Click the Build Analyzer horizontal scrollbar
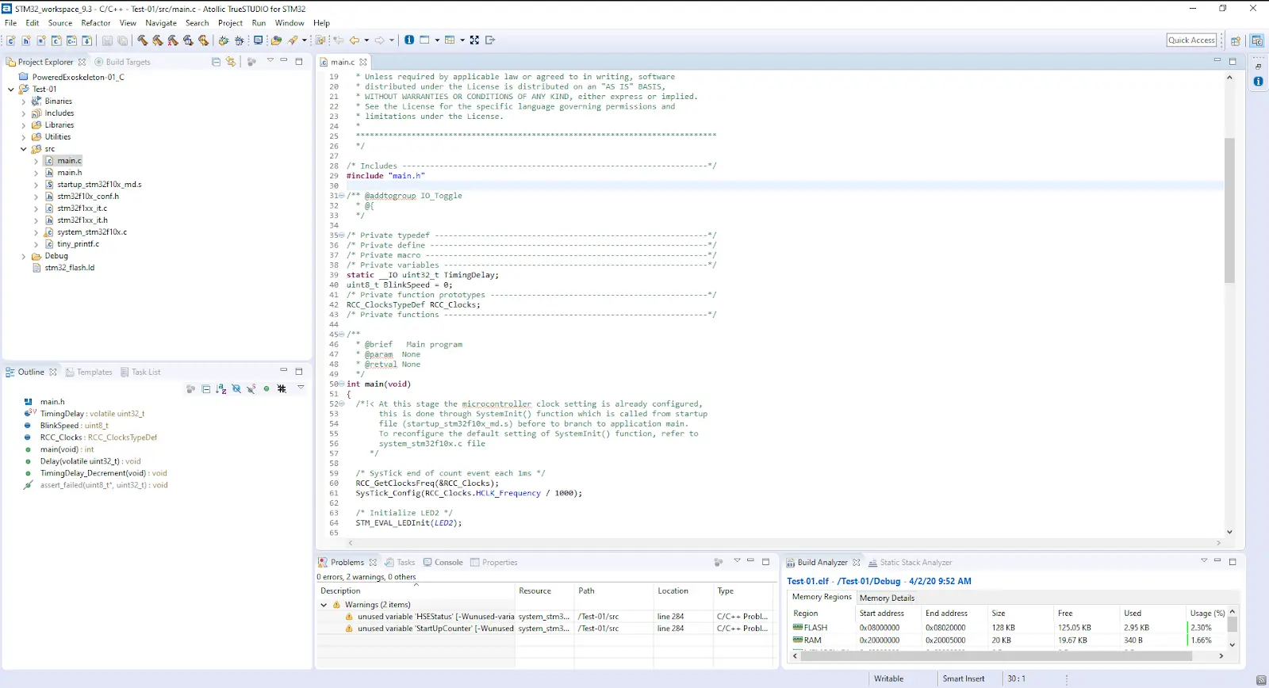The height and width of the screenshot is (688, 1269). coord(997,656)
